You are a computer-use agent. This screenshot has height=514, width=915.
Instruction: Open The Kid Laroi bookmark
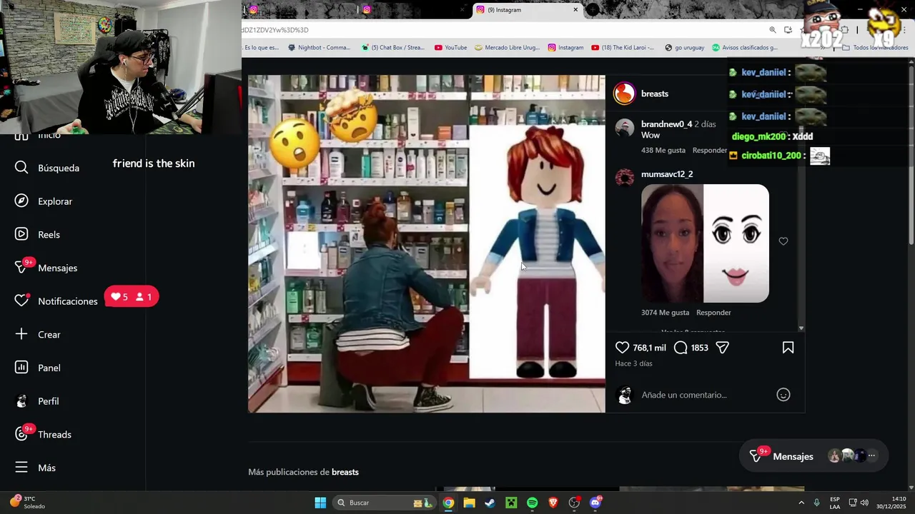[x=623, y=48]
